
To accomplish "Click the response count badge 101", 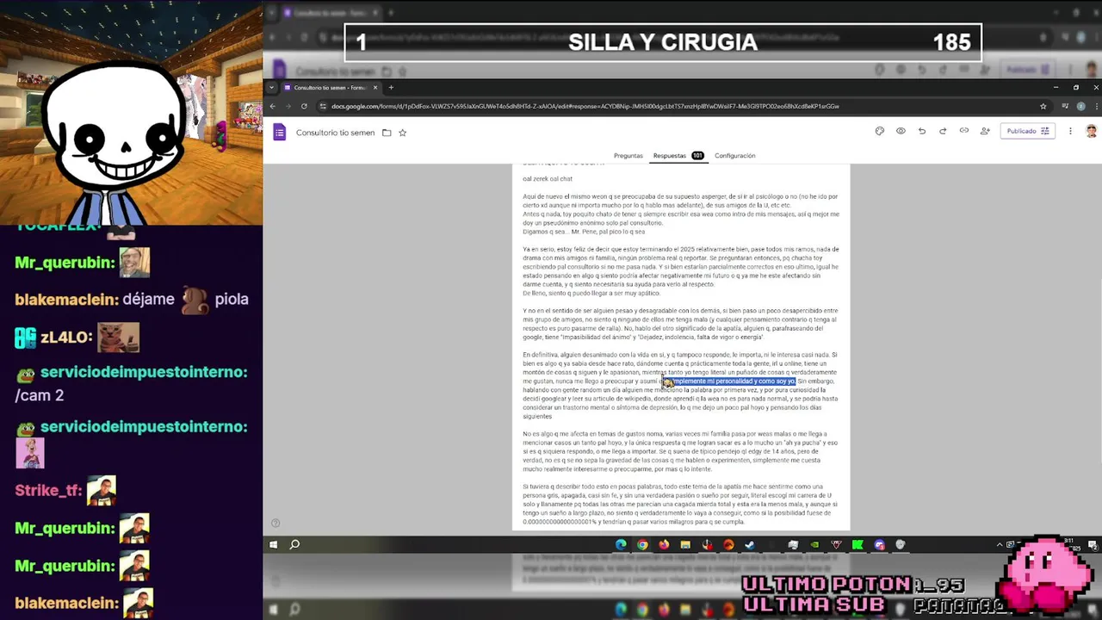I will [x=697, y=156].
